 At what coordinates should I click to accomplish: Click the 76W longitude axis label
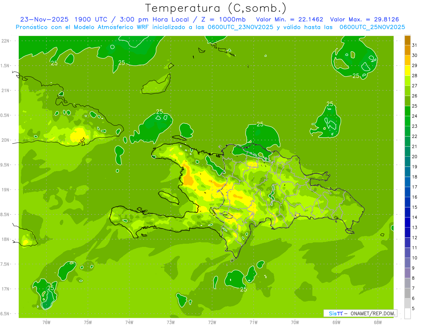tap(46, 322)
